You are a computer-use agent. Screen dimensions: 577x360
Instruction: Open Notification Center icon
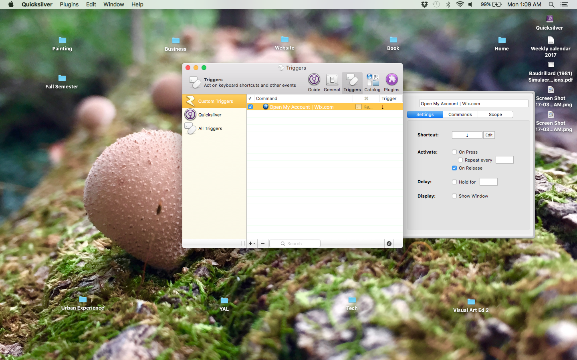click(564, 4)
